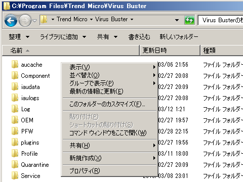Click the 03/08 23:01 date cell
This screenshot has width=243, height=182.
[173, 176]
